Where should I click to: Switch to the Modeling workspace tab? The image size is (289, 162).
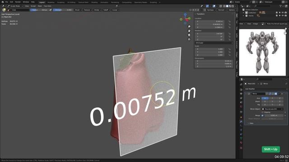[51, 2]
